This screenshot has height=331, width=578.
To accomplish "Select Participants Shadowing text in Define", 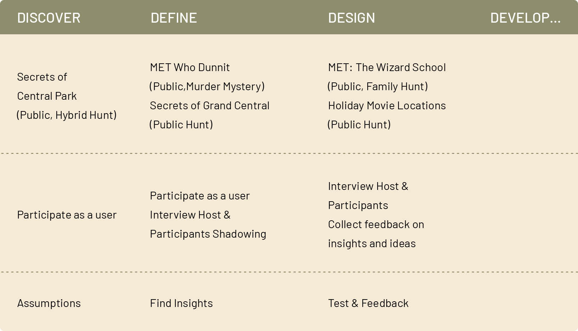I will coord(208,234).
